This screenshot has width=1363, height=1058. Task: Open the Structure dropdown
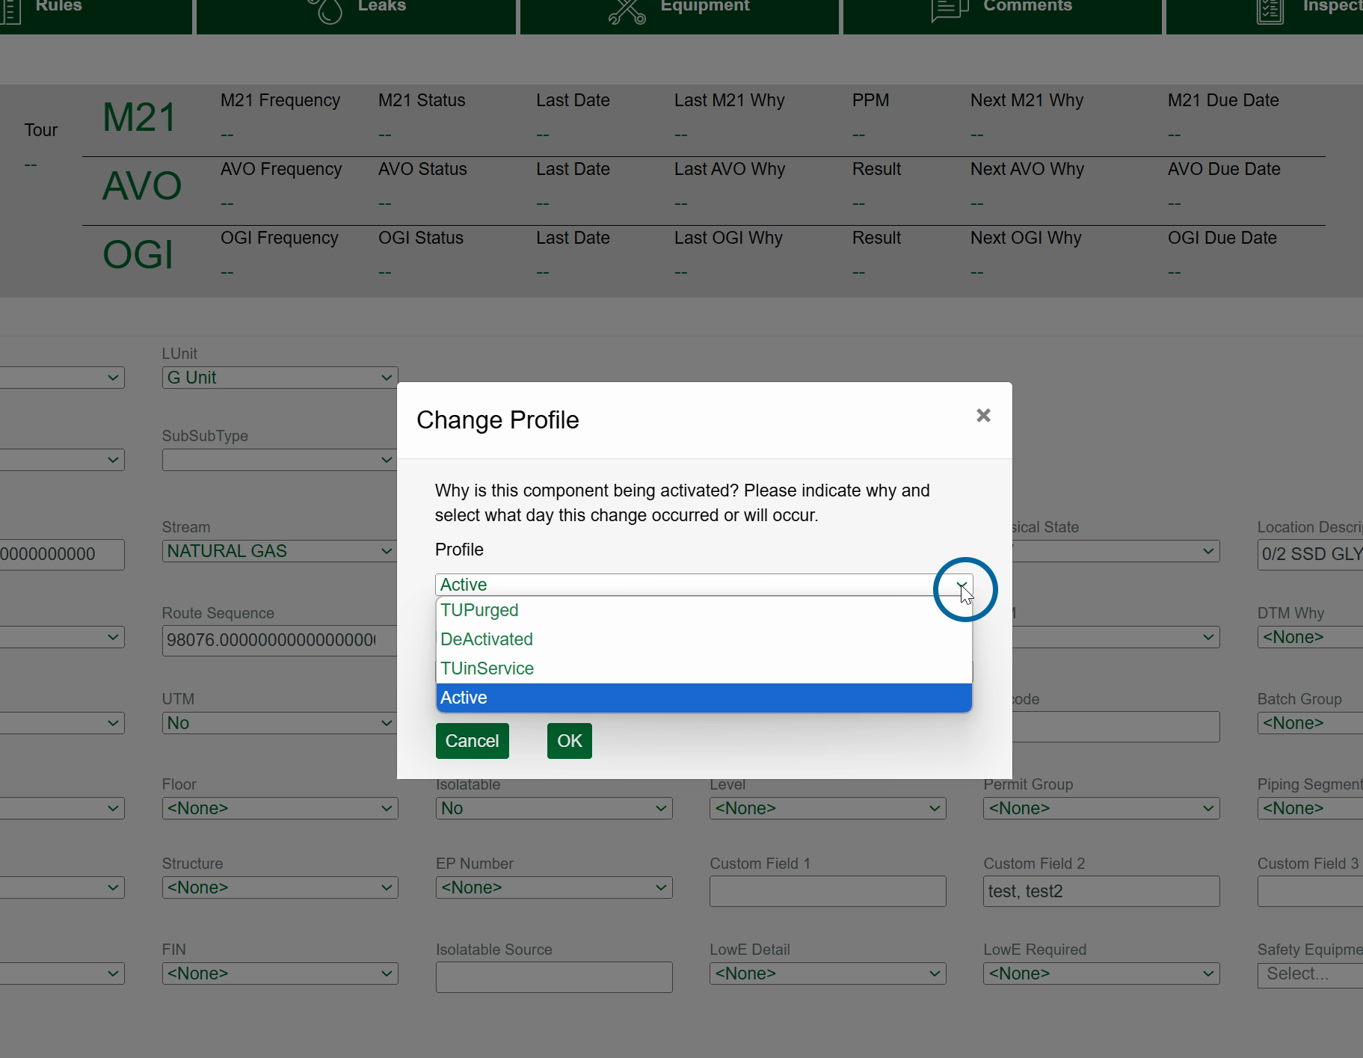[x=280, y=888]
